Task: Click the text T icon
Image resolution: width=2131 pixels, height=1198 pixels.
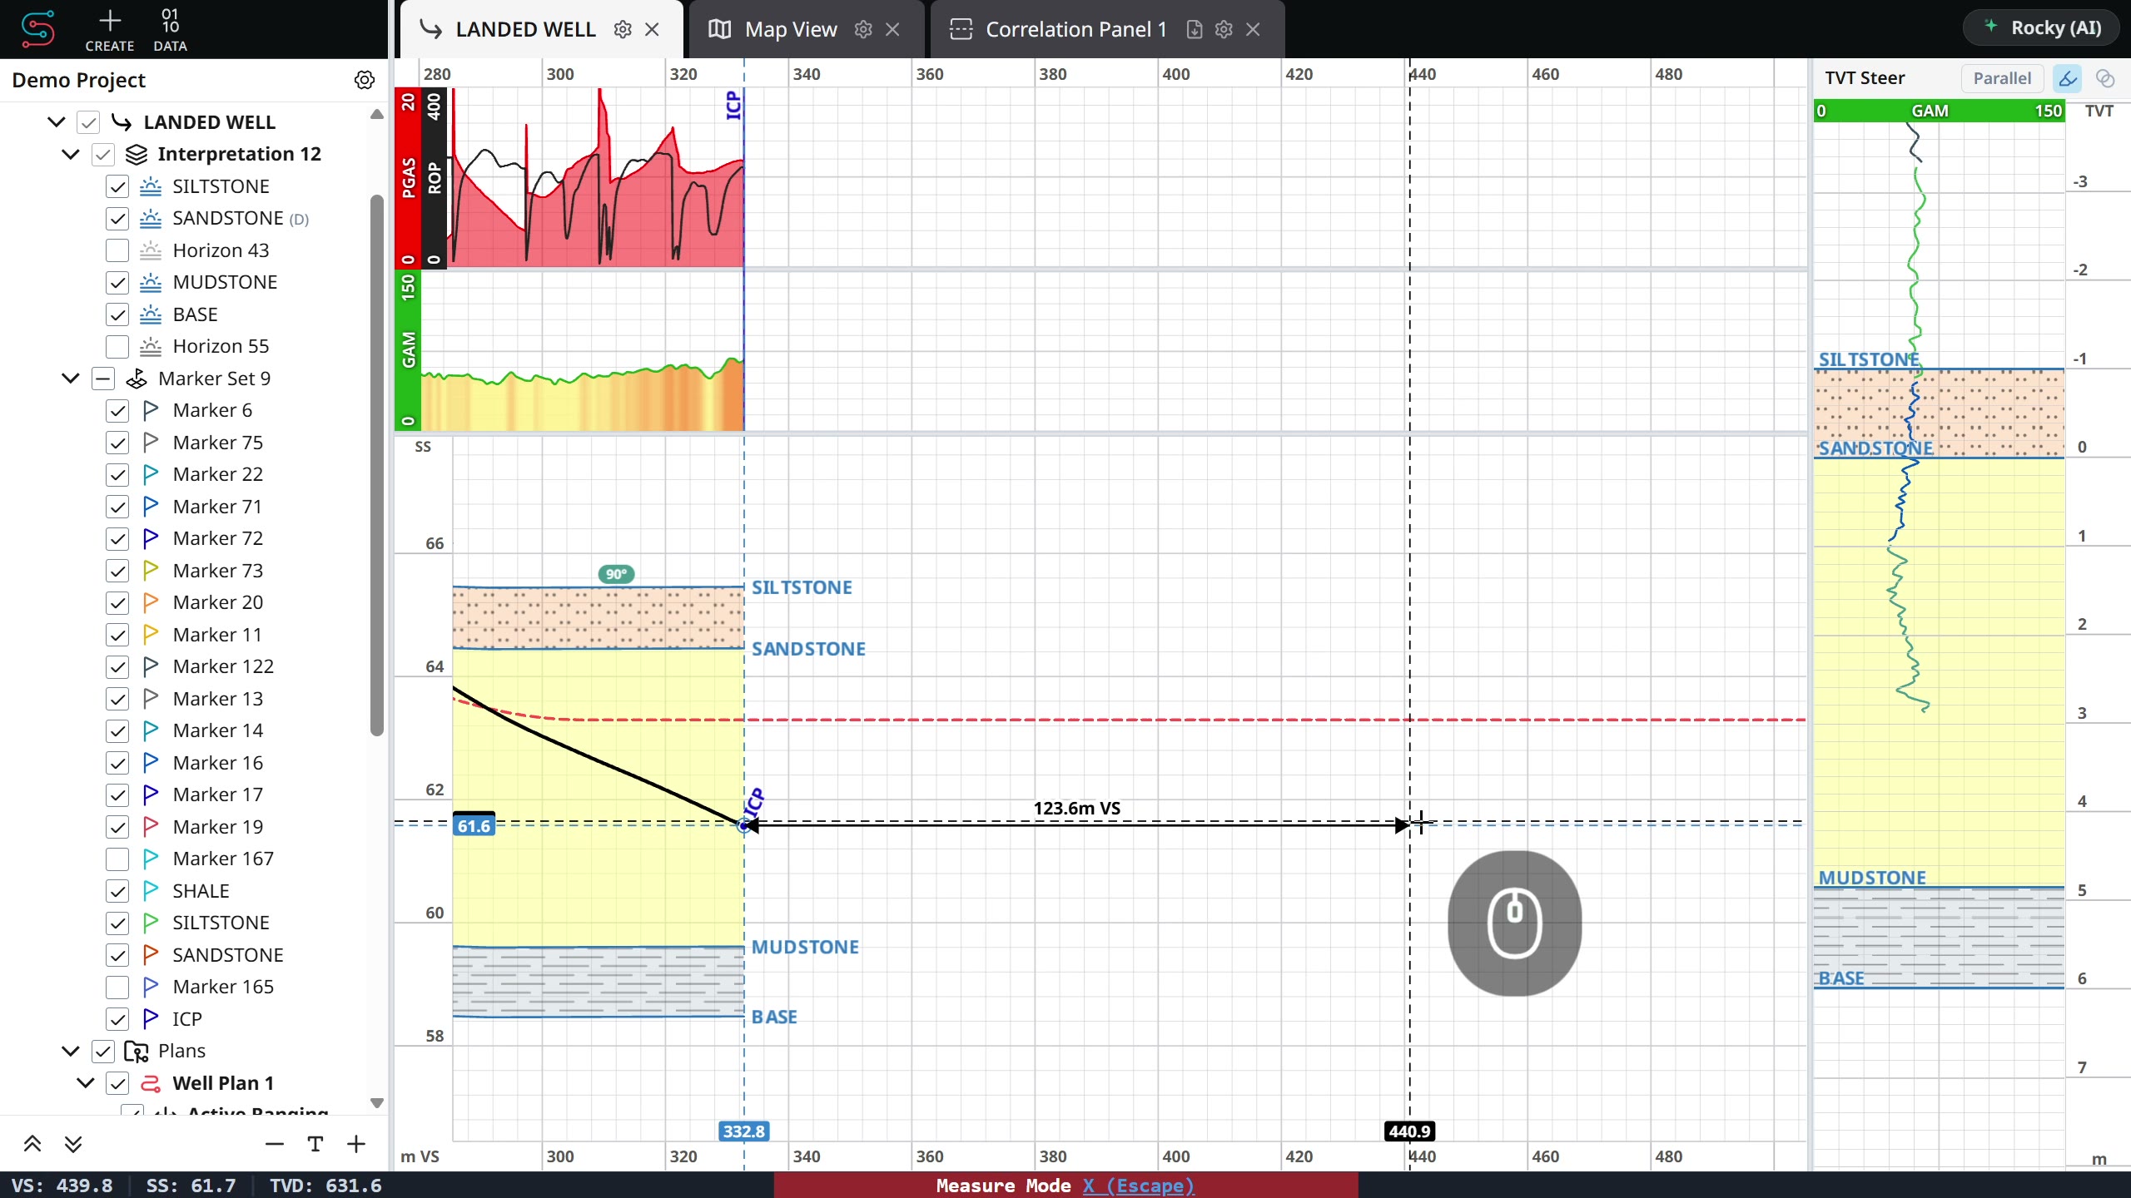Action: point(315,1144)
